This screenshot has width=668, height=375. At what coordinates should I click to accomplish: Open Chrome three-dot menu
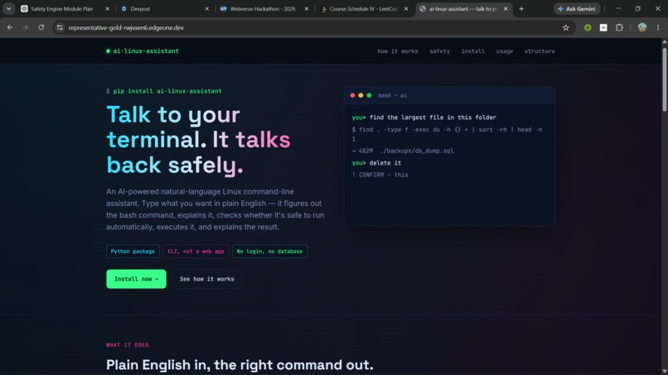pyautogui.click(x=658, y=27)
